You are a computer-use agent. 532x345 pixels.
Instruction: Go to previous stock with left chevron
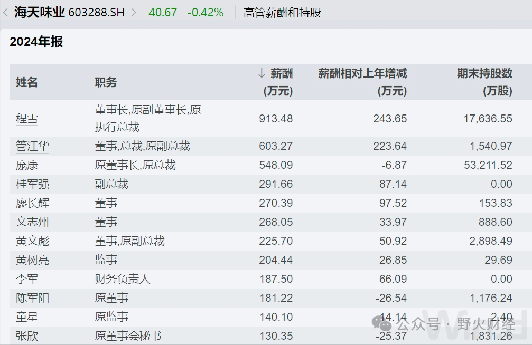click(5, 13)
